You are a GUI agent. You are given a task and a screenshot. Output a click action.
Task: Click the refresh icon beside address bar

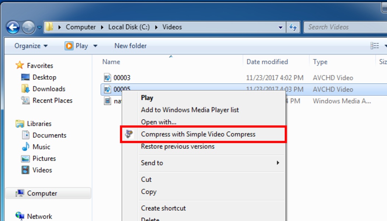coord(293,27)
